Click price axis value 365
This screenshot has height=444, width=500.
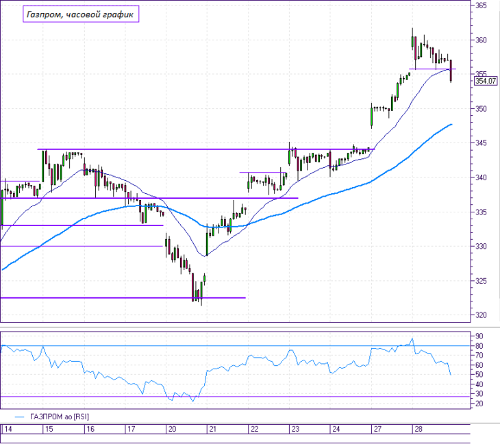[481, 5]
